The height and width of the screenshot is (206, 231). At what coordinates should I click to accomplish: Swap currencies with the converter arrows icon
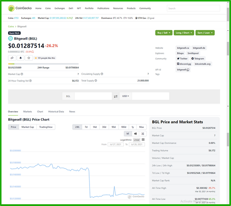pyautogui.click(x=115, y=96)
